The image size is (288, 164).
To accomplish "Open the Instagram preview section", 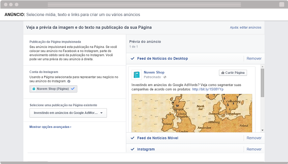I will [146, 149].
